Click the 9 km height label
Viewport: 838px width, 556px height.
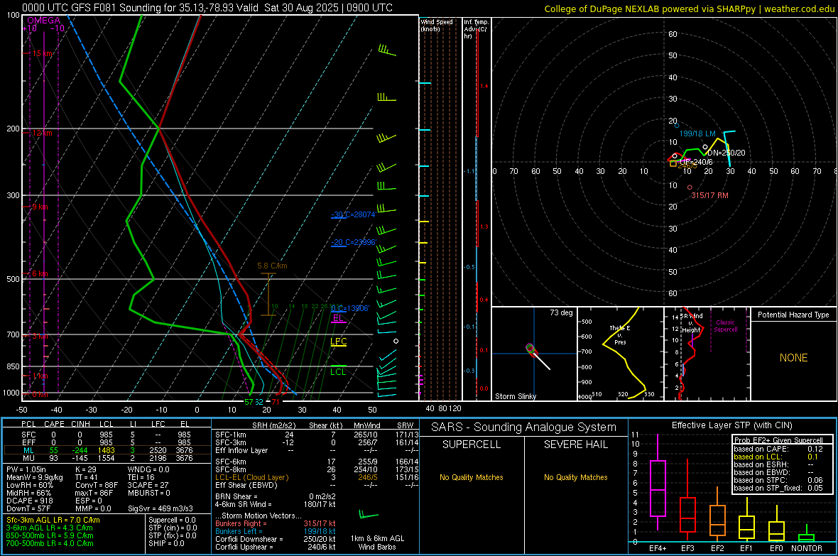coord(40,207)
